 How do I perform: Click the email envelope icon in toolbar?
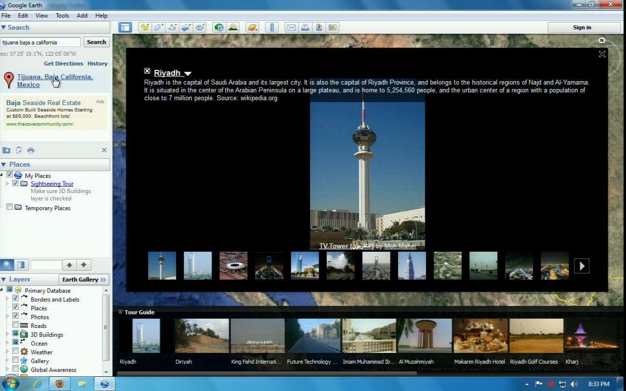coord(291,27)
